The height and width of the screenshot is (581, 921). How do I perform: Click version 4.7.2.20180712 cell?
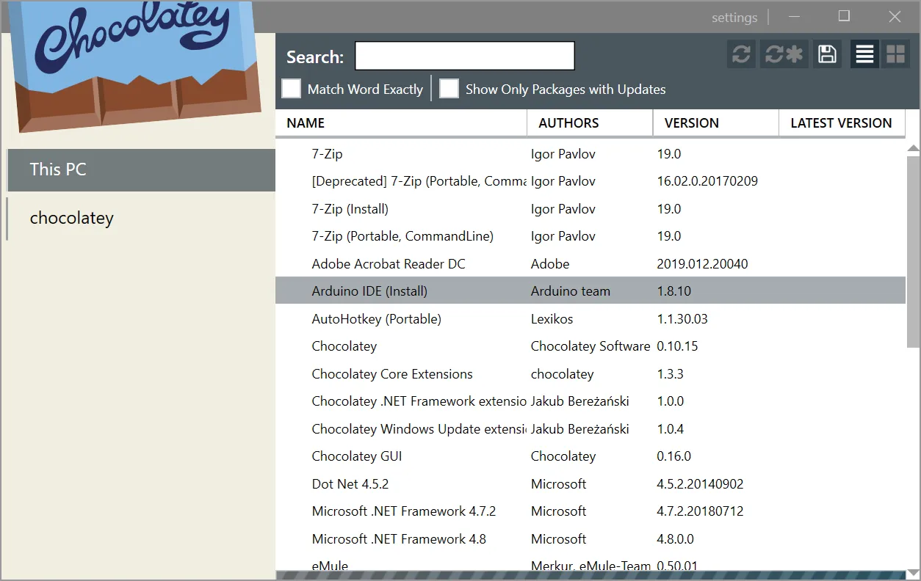(700, 511)
